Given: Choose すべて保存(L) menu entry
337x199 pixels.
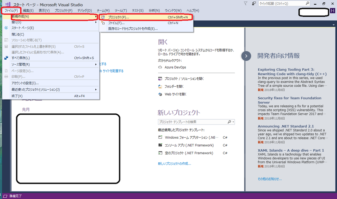Looking at the screenshot, I should [51, 58].
